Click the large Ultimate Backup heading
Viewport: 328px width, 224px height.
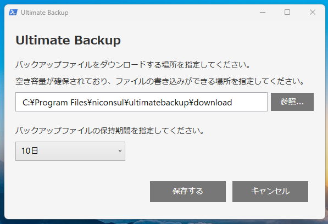(68, 40)
